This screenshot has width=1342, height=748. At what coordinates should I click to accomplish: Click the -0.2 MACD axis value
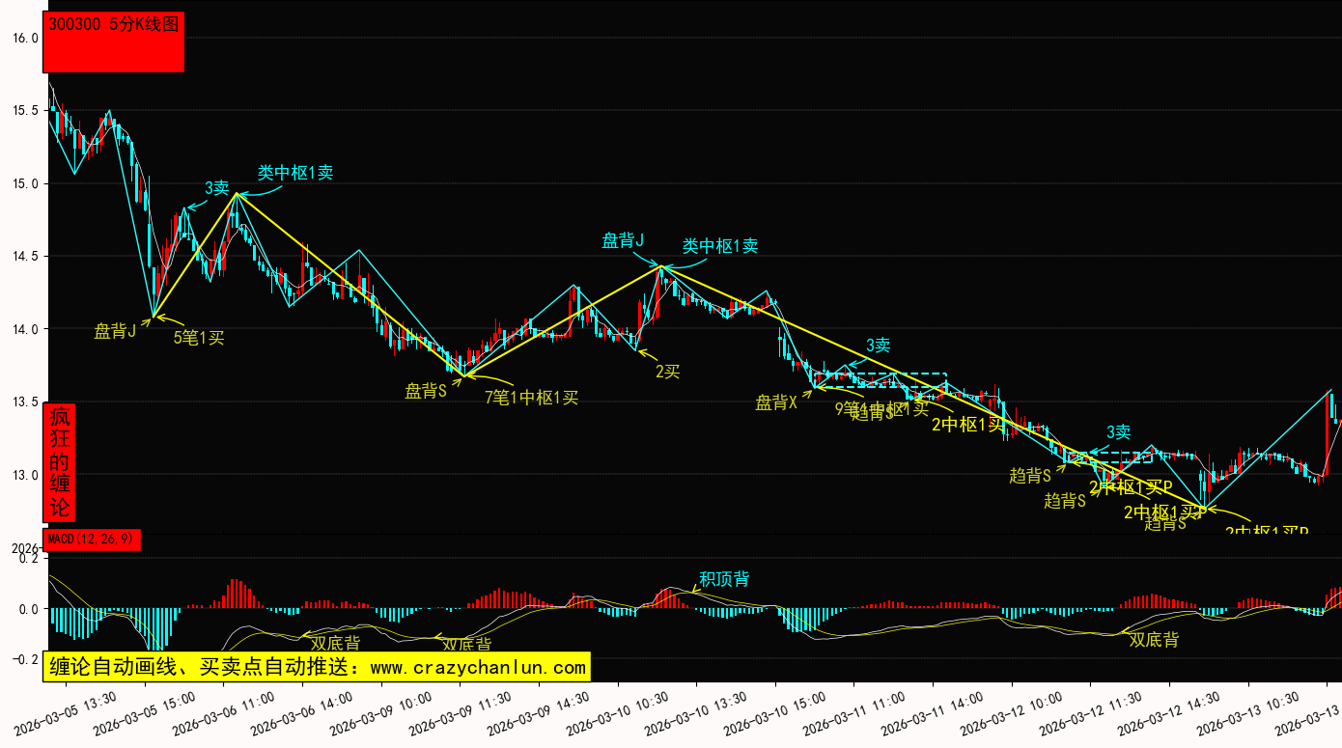click(x=23, y=660)
